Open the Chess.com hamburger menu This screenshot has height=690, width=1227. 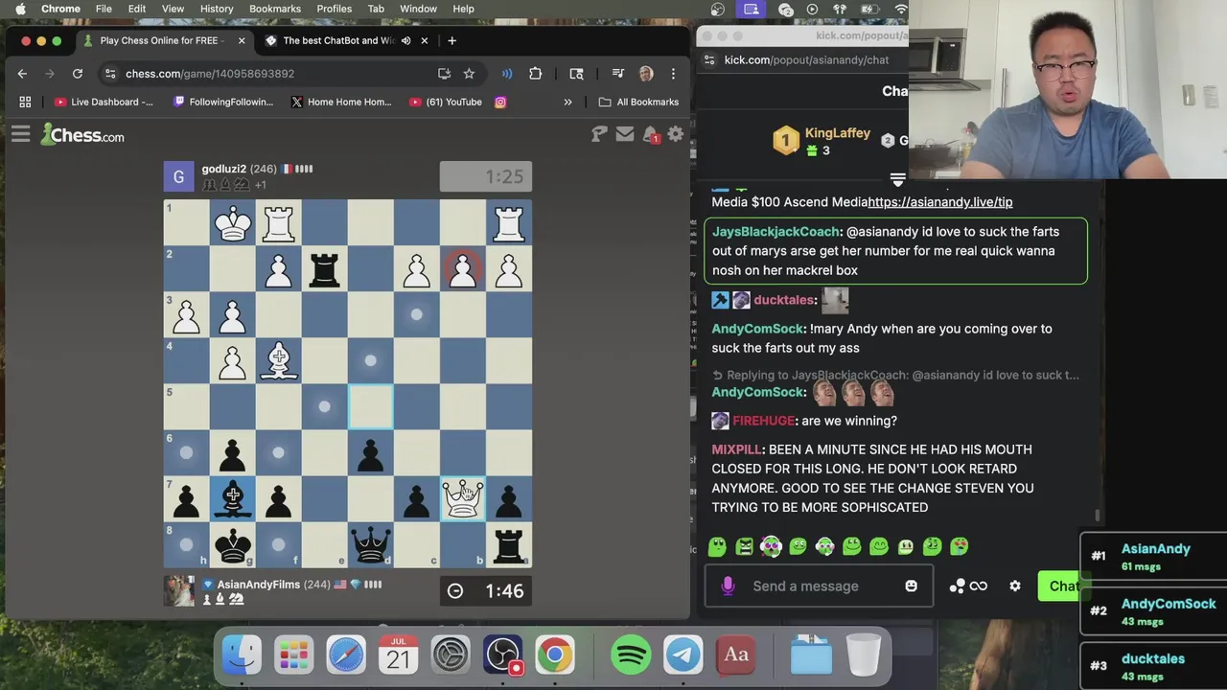[20, 135]
